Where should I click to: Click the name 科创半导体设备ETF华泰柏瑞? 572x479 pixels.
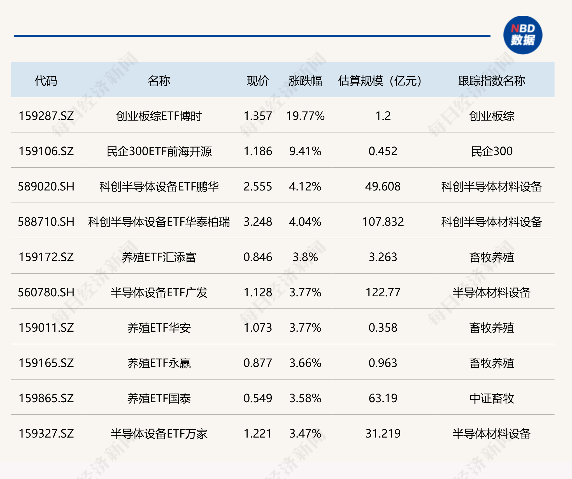pos(159,222)
